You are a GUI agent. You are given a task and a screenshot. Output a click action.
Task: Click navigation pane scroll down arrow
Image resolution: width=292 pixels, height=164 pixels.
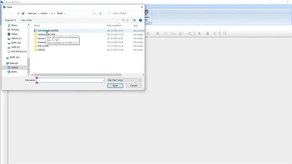28,75
